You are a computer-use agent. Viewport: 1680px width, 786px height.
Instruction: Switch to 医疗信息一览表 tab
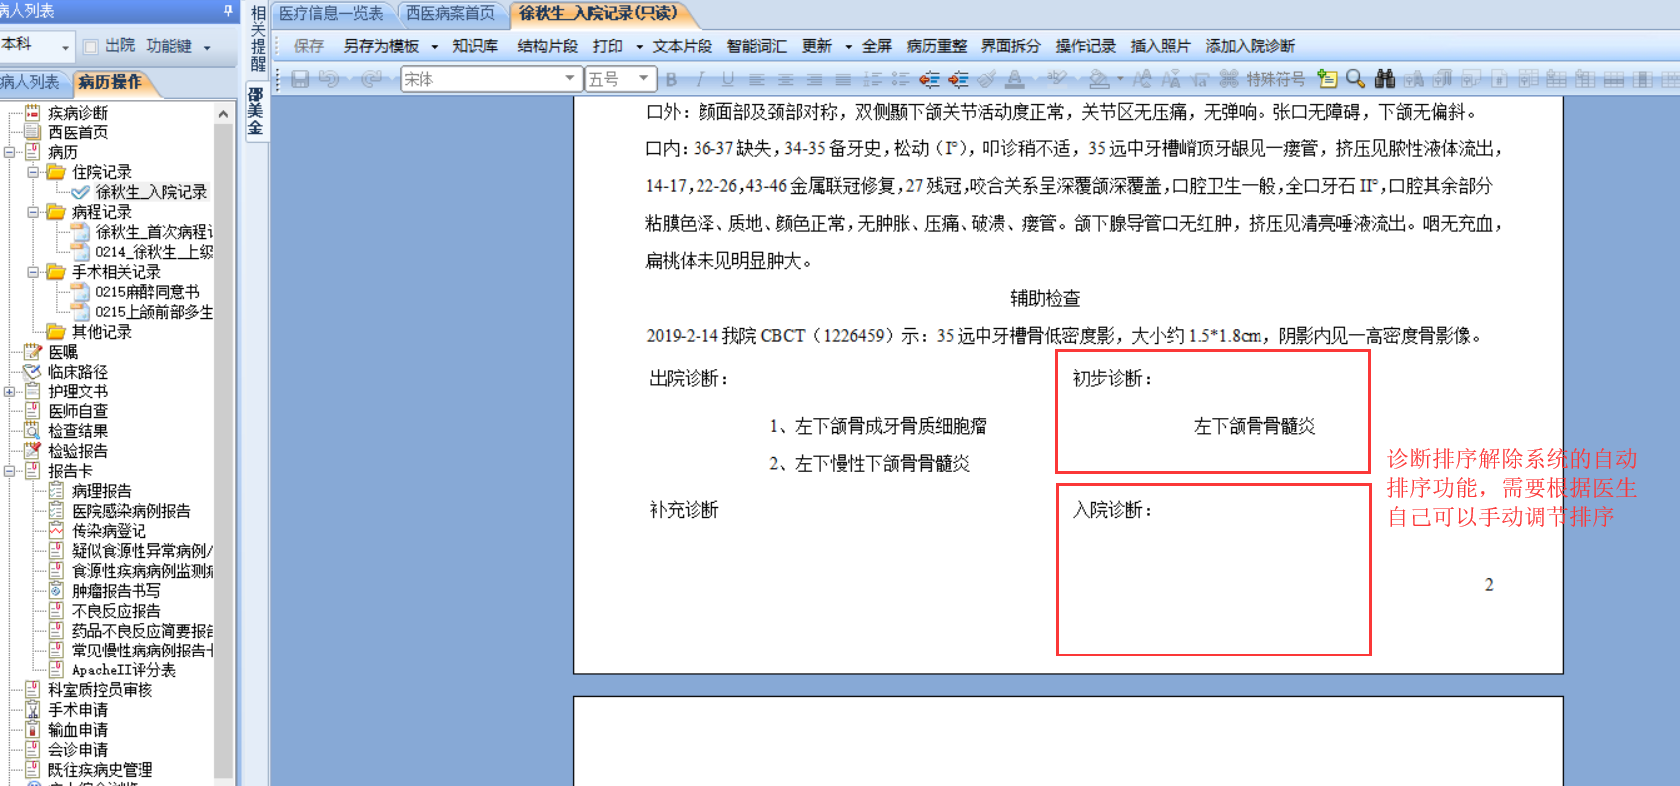[331, 13]
